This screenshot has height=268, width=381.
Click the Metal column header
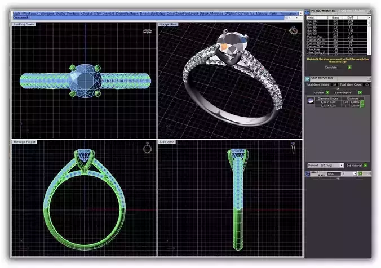tap(317, 17)
